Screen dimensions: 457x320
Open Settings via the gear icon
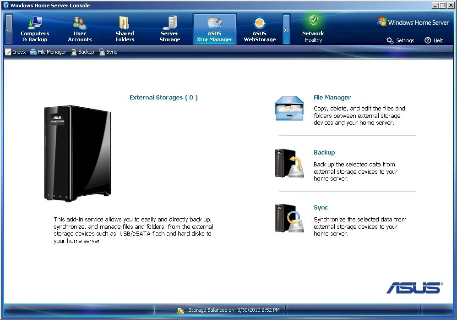coord(390,40)
